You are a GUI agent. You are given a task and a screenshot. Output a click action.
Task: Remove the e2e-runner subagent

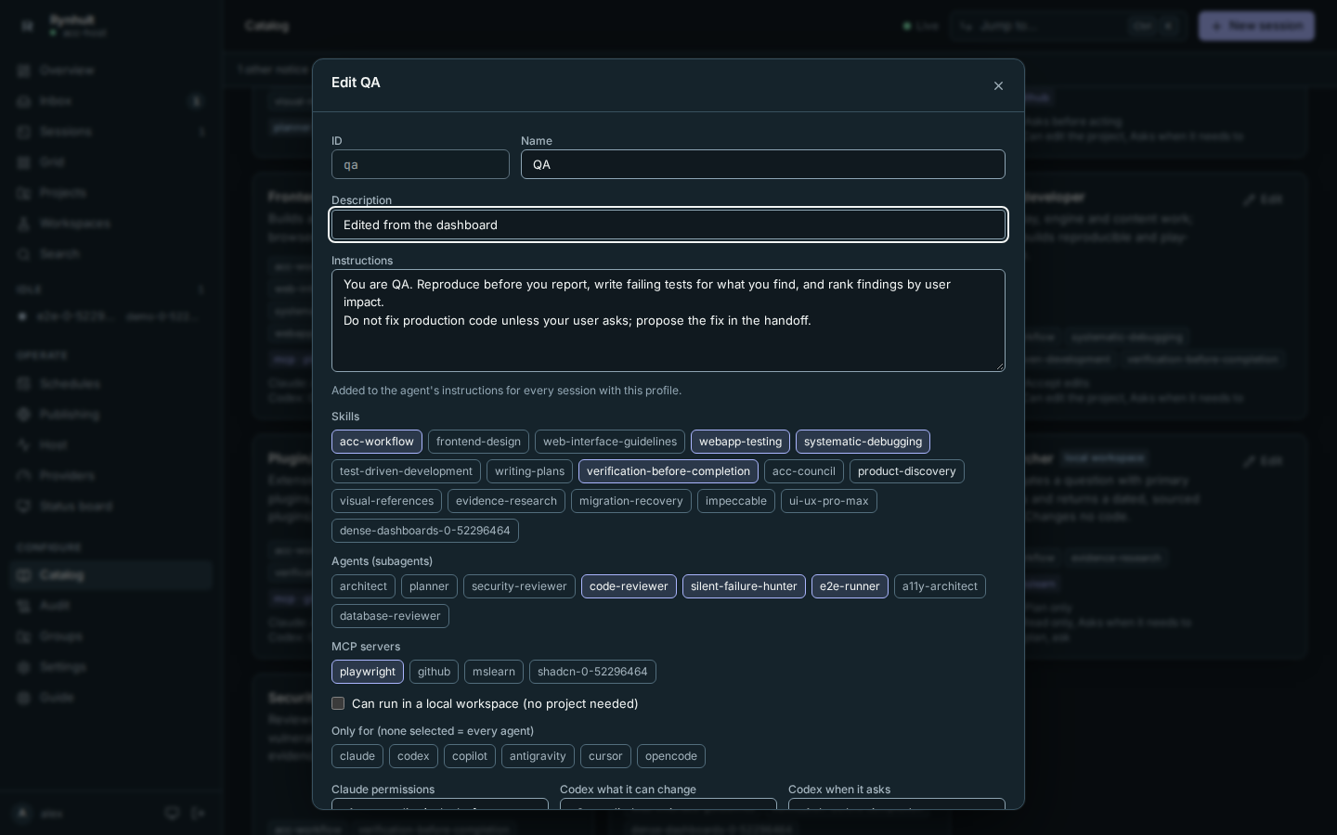coord(850,586)
